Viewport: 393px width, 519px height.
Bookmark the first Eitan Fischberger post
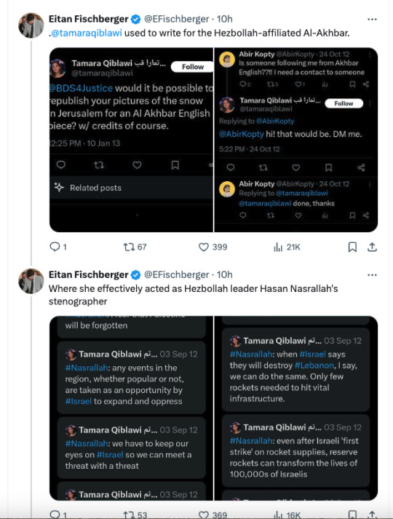(352, 247)
